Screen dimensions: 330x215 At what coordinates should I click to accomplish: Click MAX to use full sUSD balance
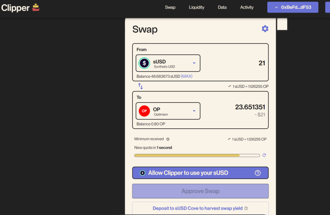(187, 76)
